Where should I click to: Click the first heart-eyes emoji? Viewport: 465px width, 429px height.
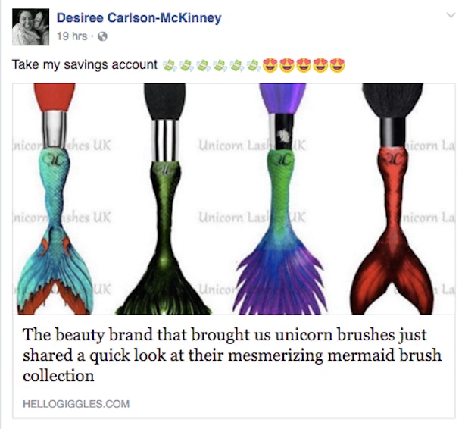pos(270,65)
